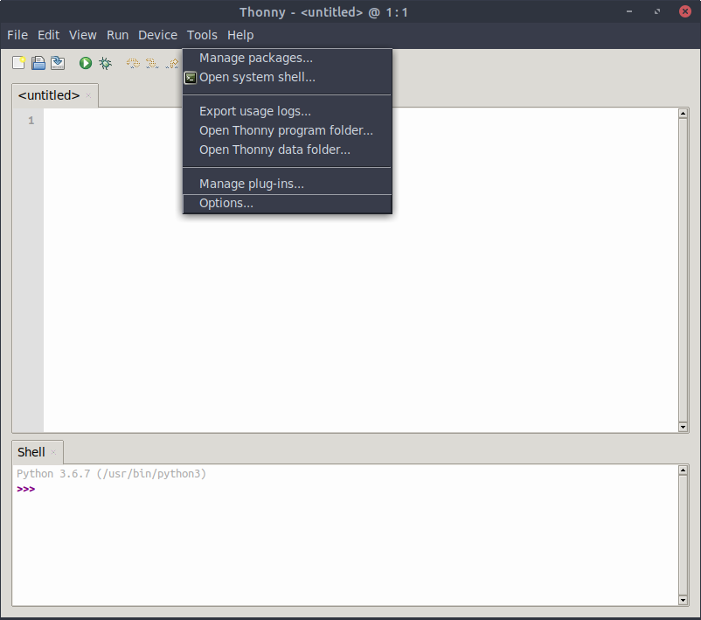Open the Edit menu
The height and width of the screenshot is (620, 701).
pos(48,35)
